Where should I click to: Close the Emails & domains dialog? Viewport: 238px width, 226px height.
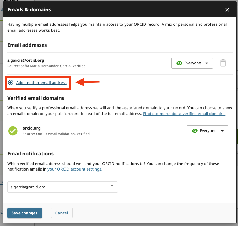pos(227,10)
